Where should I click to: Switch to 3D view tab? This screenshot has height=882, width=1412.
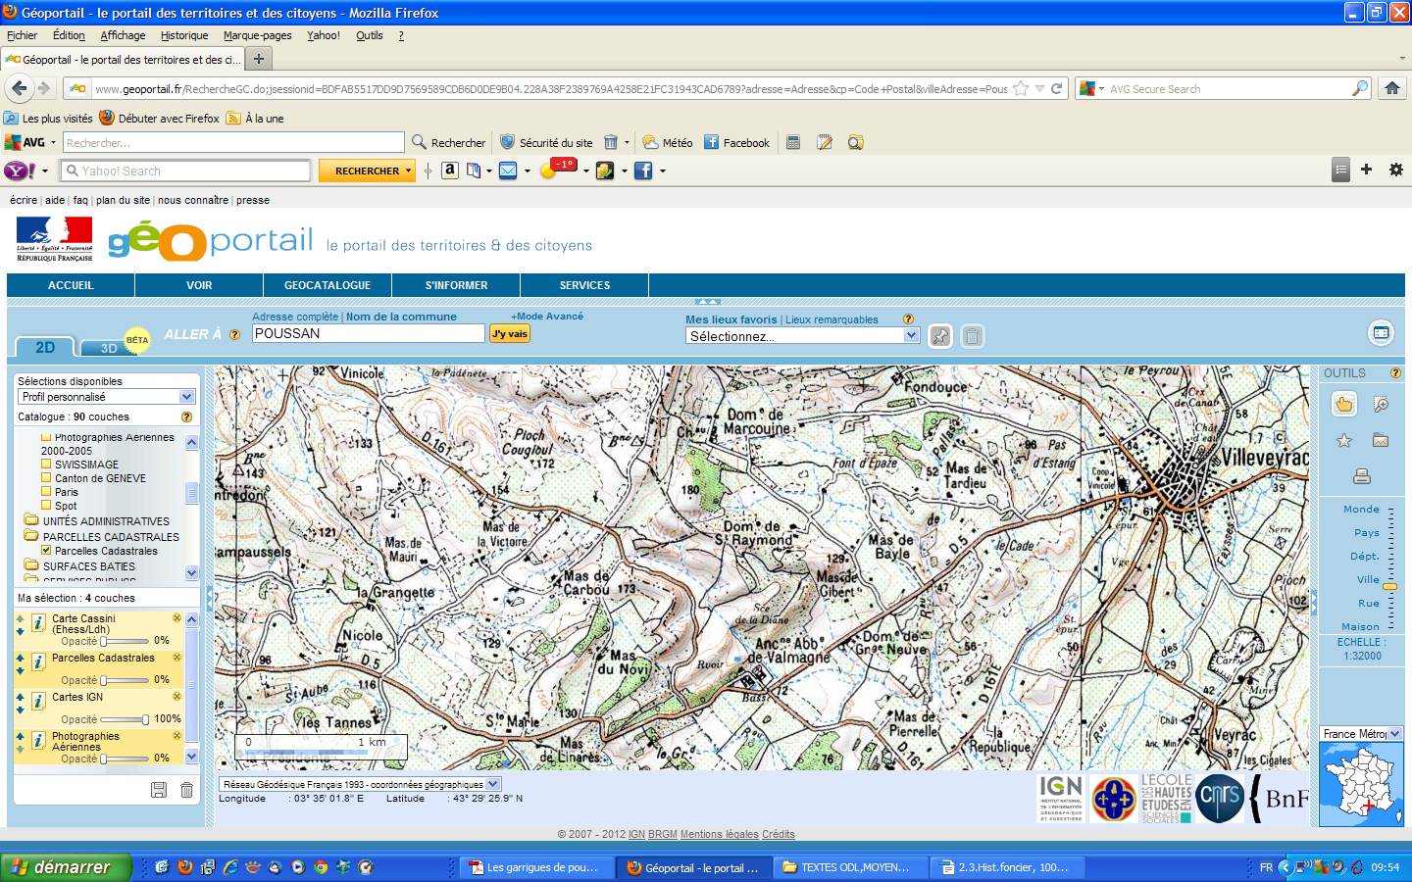(x=109, y=348)
